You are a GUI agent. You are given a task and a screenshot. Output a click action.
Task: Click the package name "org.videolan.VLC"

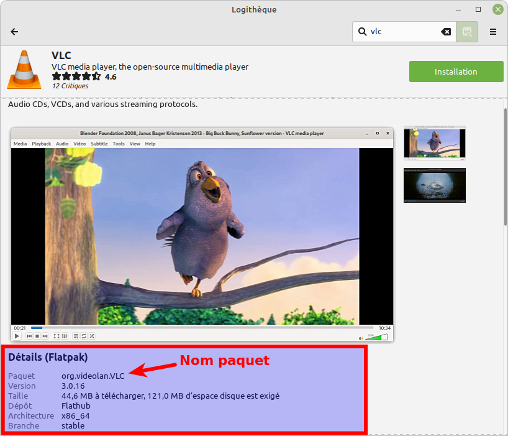[x=93, y=376]
